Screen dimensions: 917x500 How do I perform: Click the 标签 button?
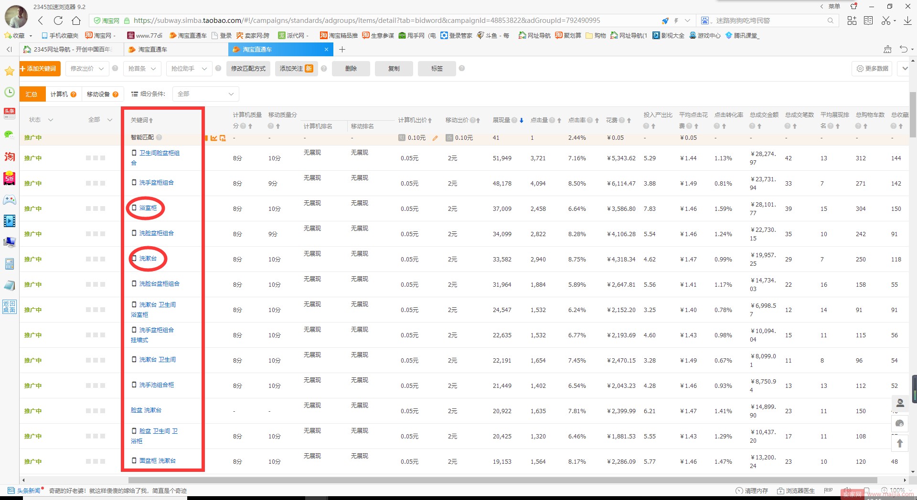click(437, 69)
